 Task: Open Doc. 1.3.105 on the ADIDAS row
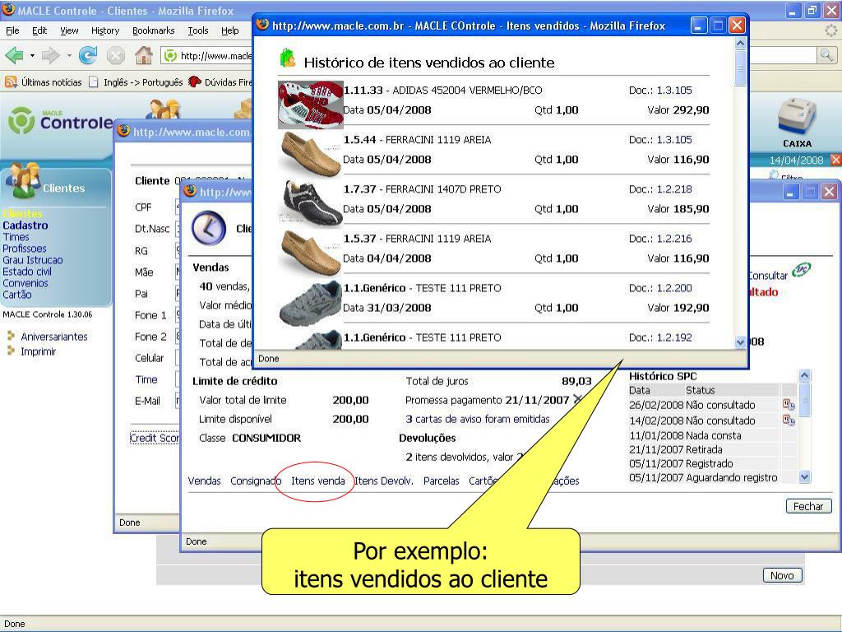tap(674, 91)
